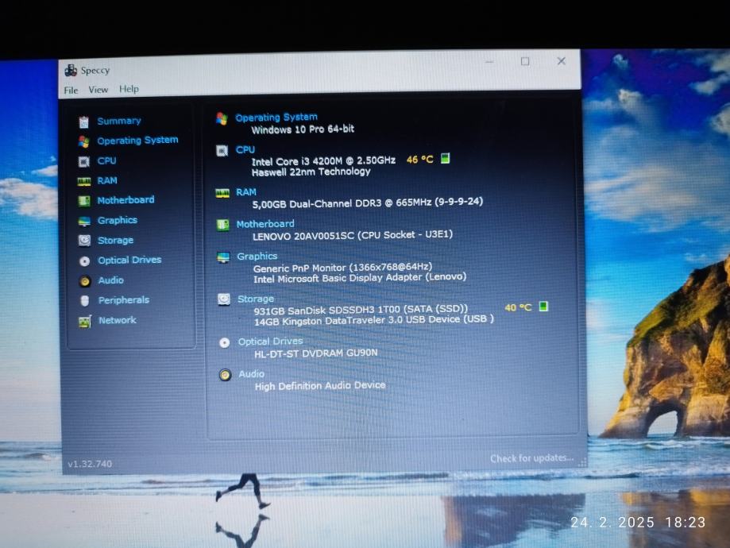This screenshot has width=730, height=548.
Task: Click the Motherboard heading in main panel
Action: 265,224
